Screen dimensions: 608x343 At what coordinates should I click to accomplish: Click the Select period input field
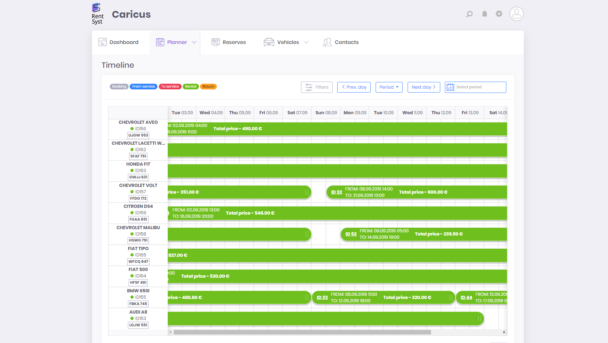pyautogui.click(x=480, y=87)
